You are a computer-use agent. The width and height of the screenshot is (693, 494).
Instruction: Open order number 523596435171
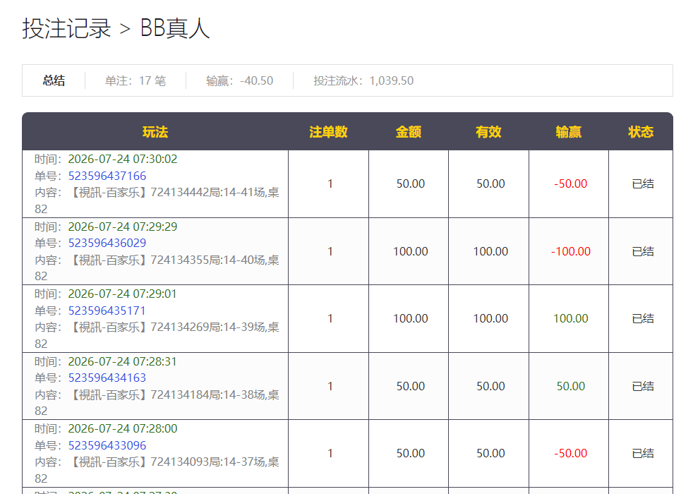(x=107, y=311)
